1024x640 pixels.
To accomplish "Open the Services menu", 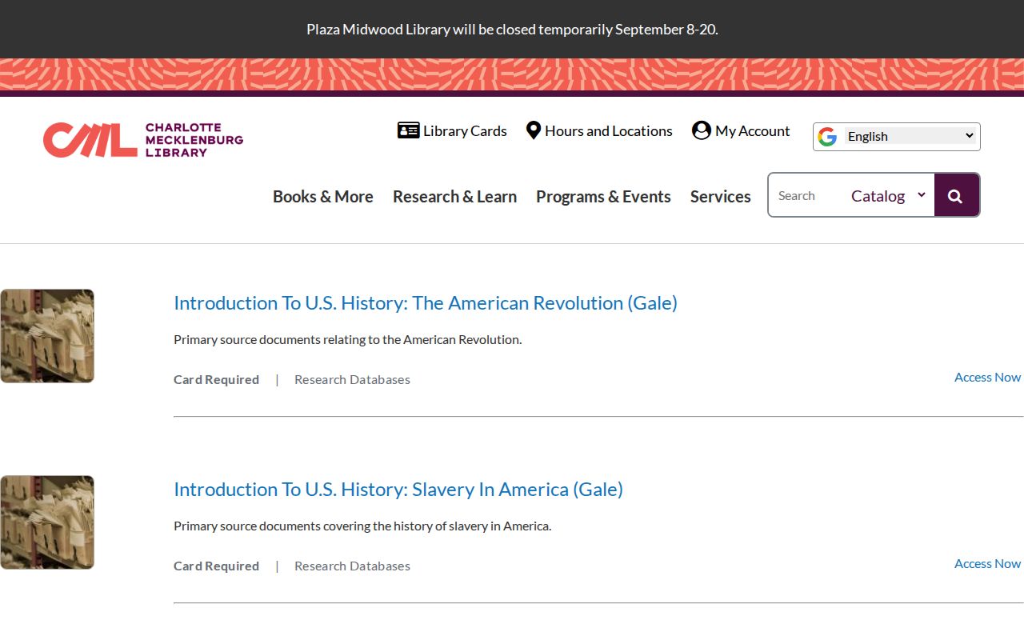I will click(721, 197).
